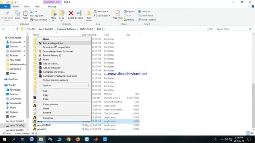Open the Action Center notifications icon
The image size is (255, 143).
pyautogui.click(x=249, y=139)
